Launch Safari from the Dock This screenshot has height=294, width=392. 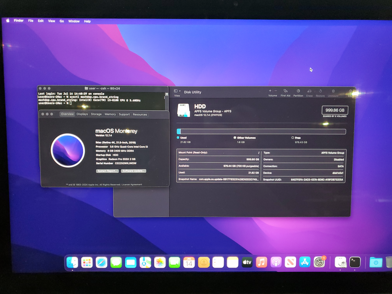pos(101,262)
